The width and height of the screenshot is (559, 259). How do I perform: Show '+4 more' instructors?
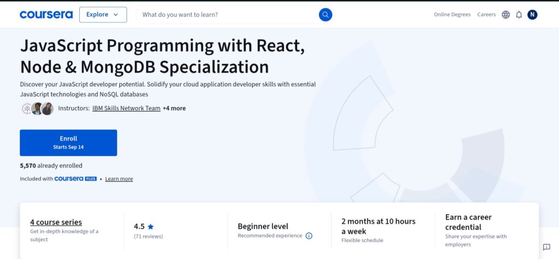174,108
